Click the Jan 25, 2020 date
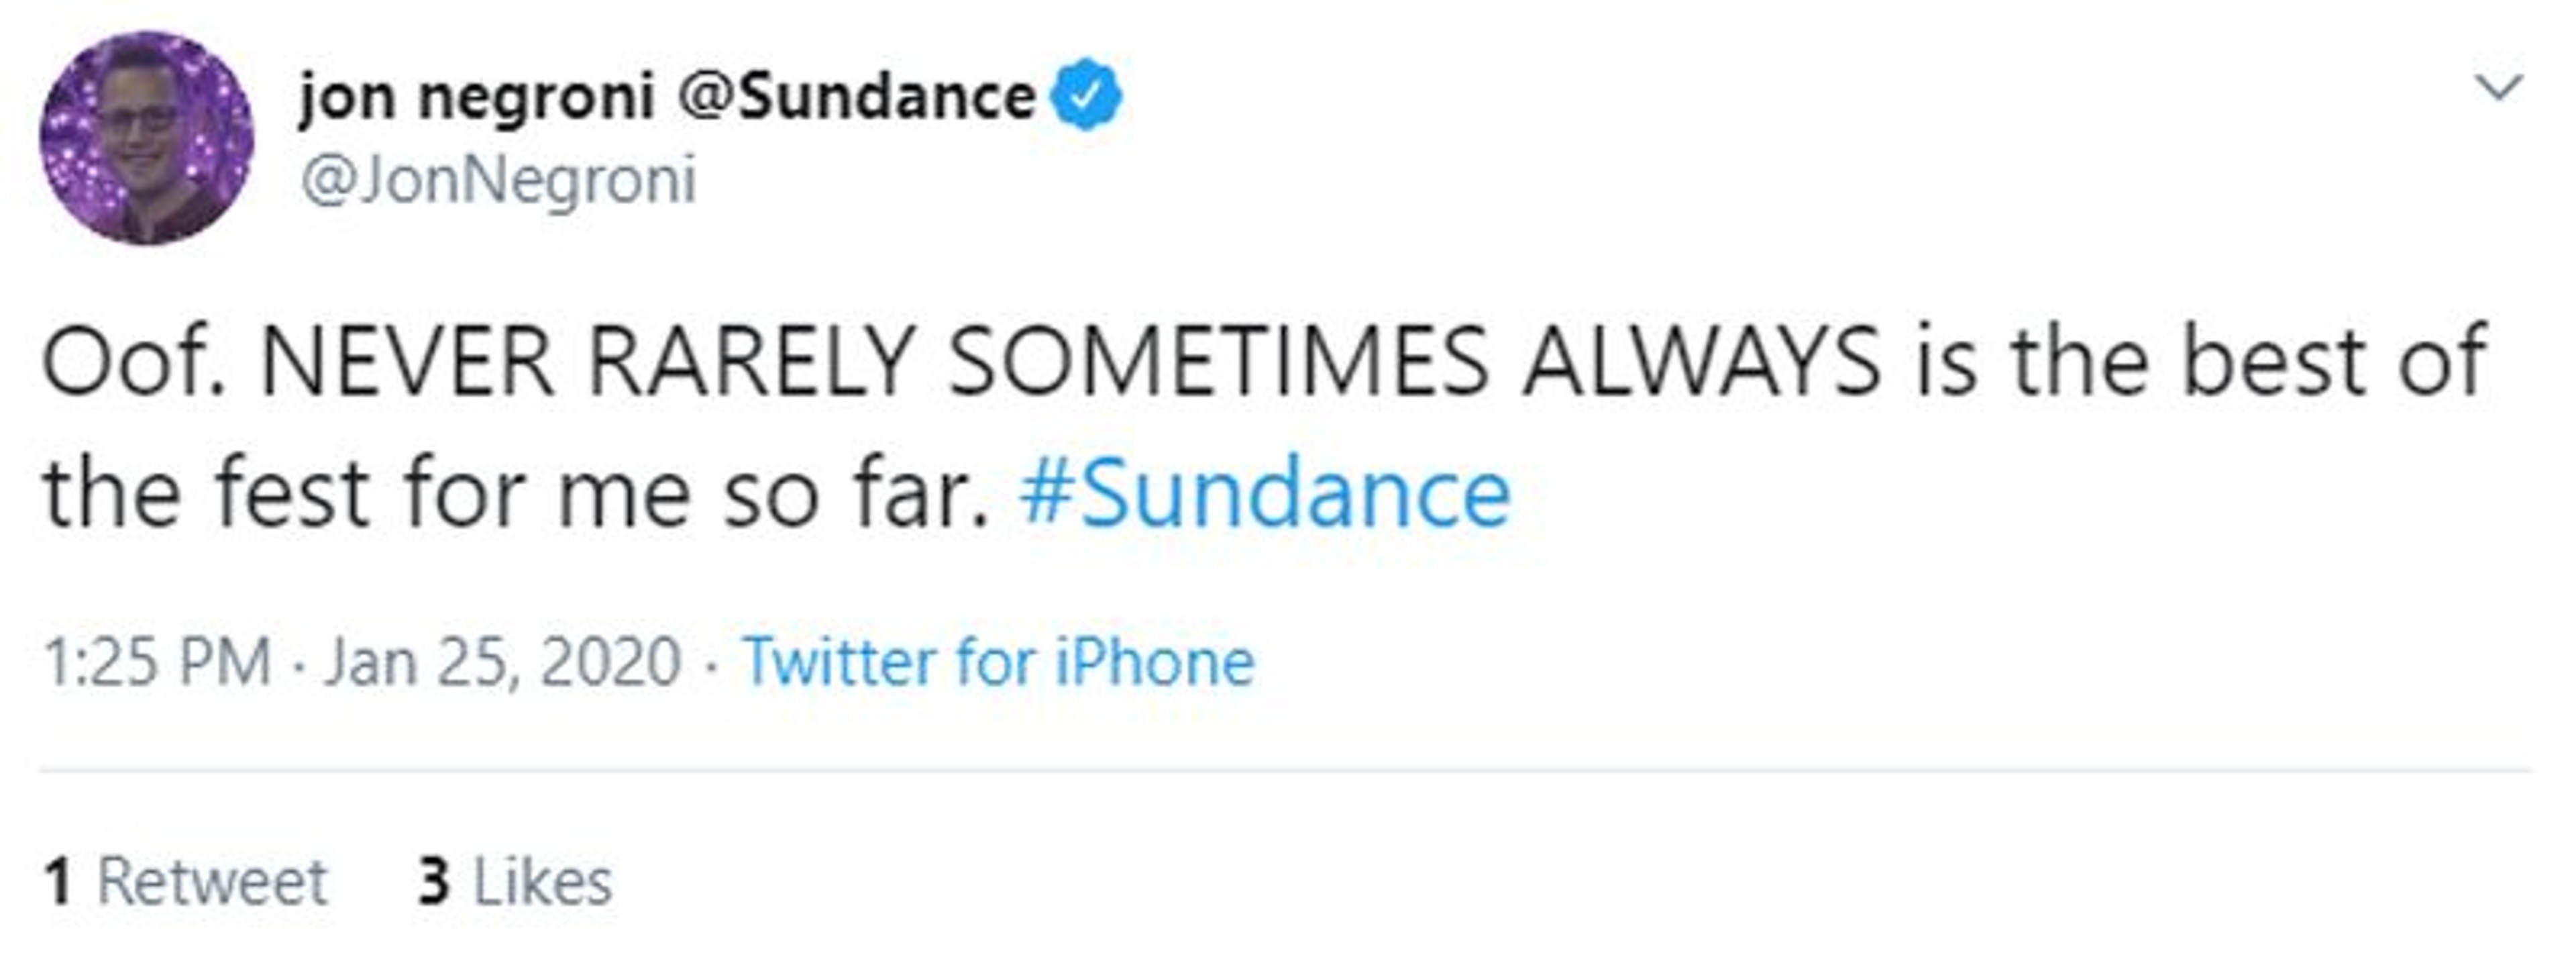This screenshot has height=957, width=2576. tap(502, 662)
